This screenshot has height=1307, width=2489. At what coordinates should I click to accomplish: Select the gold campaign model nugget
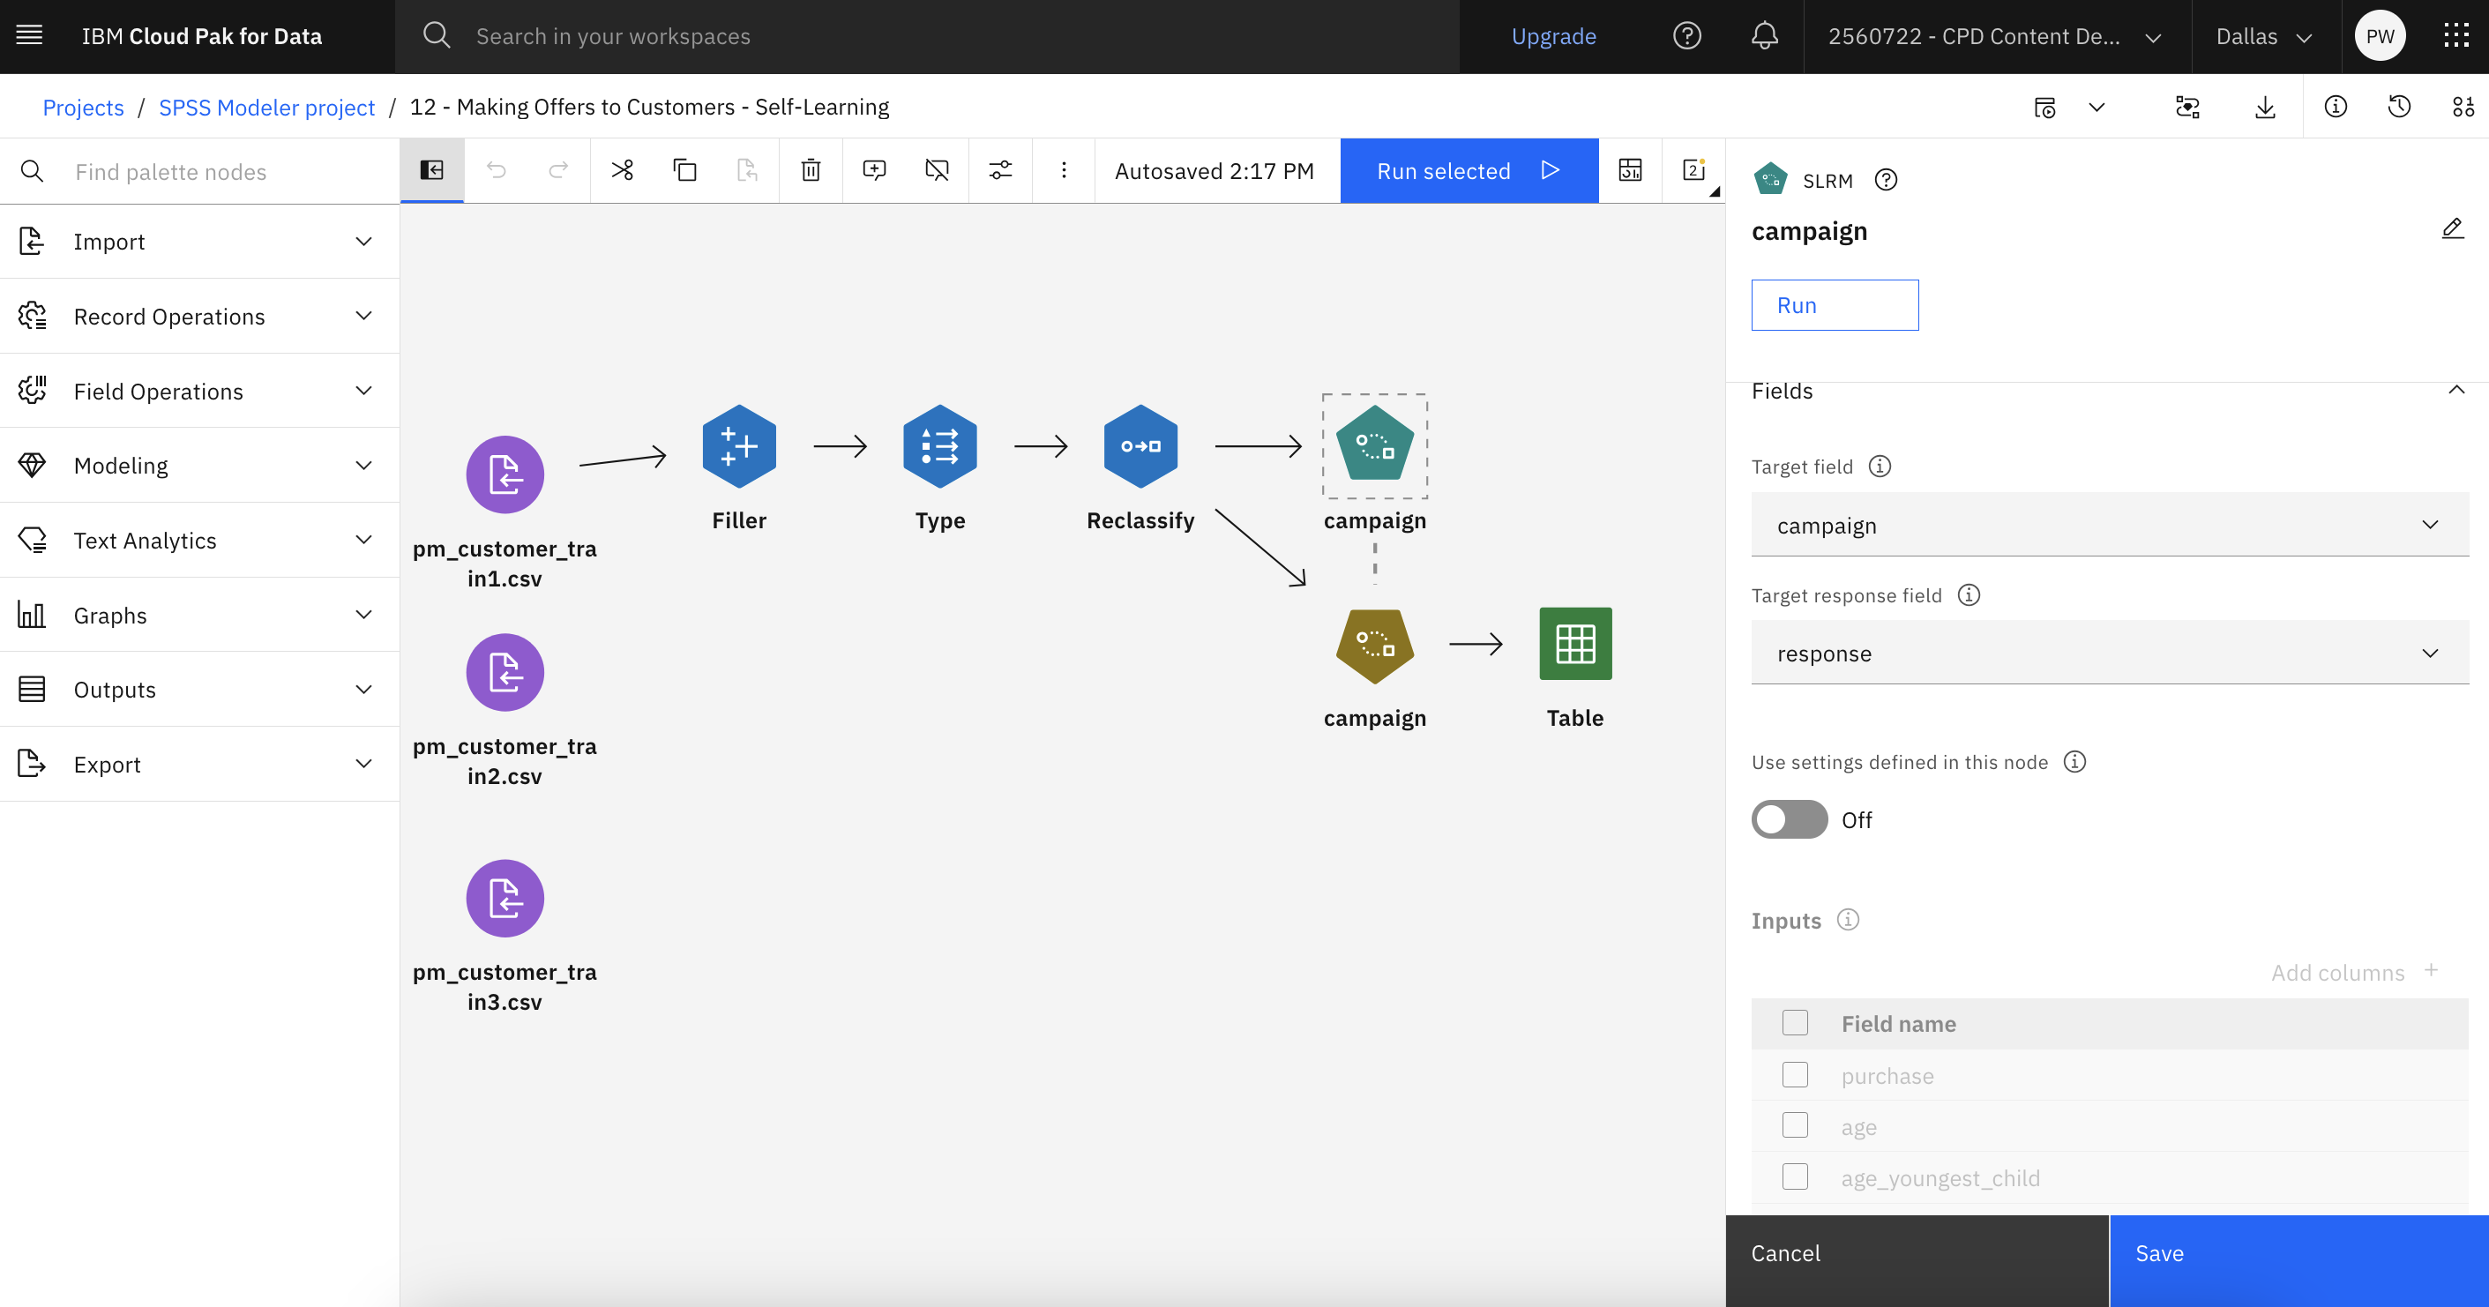[1375, 646]
